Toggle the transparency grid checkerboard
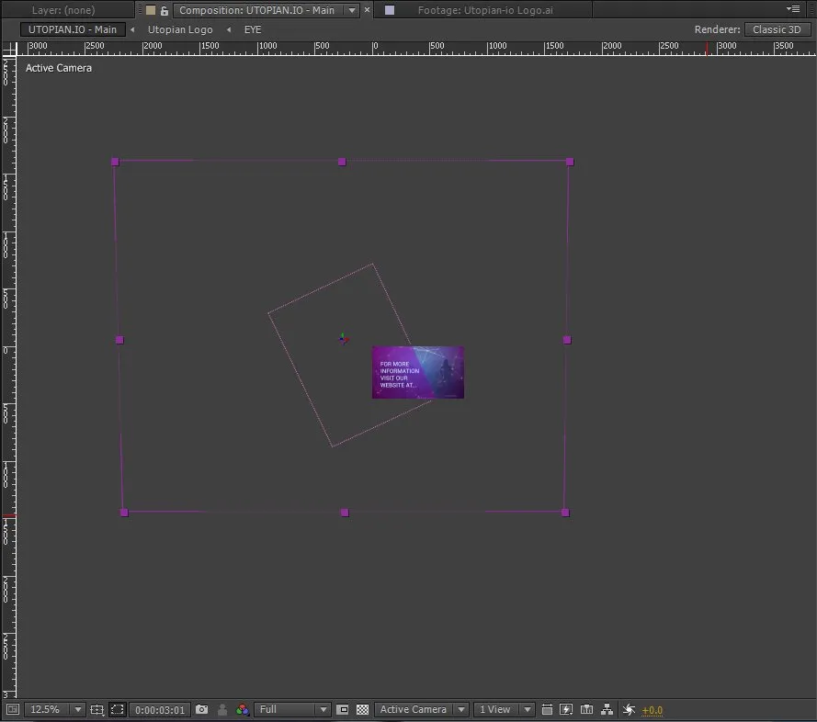The image size is (817, 722). tap(363, 709)
